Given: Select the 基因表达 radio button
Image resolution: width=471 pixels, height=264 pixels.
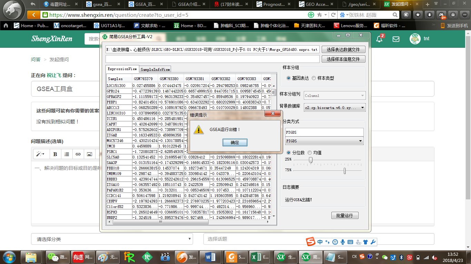Looking at the screenshot, I should point(289,78).
